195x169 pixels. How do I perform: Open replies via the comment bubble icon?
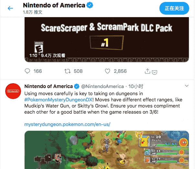point(27,71)
